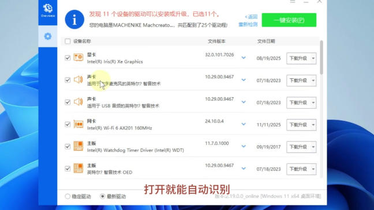Open 下载升级 dropdown arrow for Watchdog Timer Driver
Viewport: 374px width, 210px height.
[313, 147]
